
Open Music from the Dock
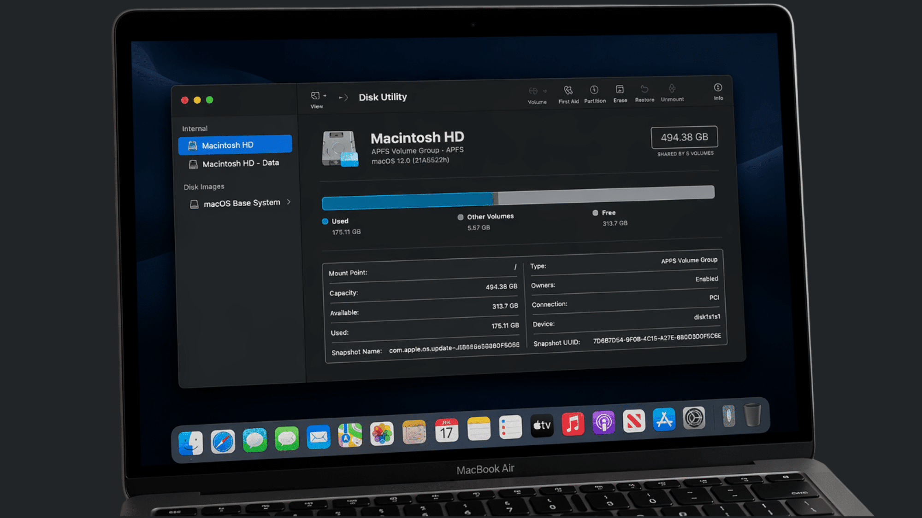click(x=573, y=424)
